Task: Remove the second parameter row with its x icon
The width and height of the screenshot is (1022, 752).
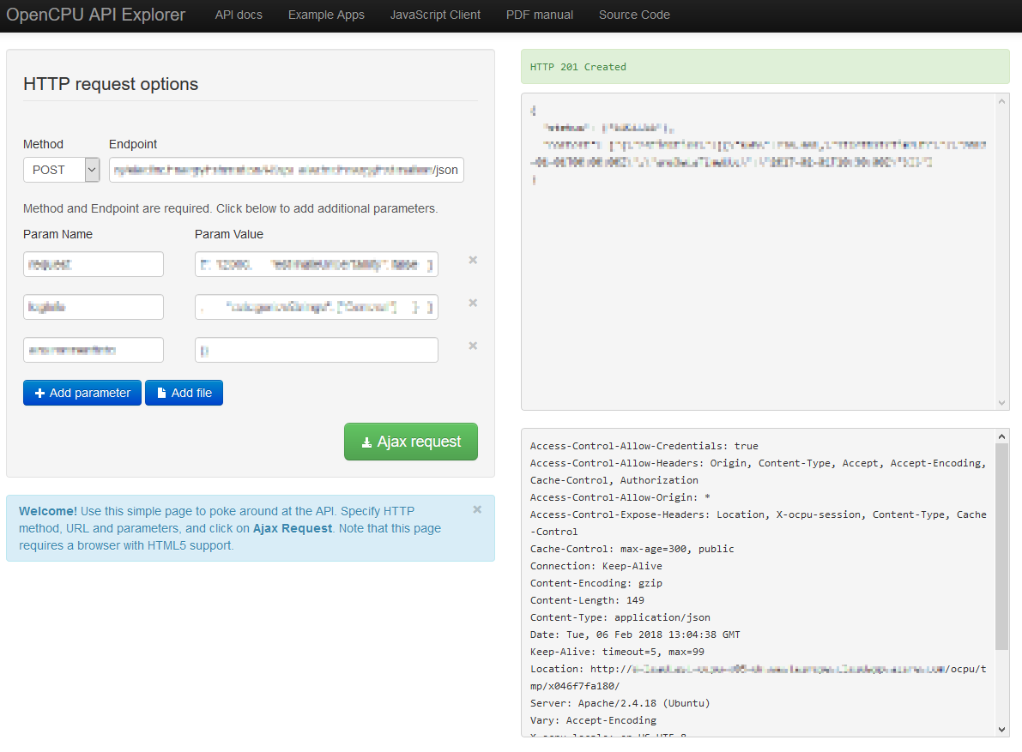Action: pyautogui.click(x=473, y=303)
